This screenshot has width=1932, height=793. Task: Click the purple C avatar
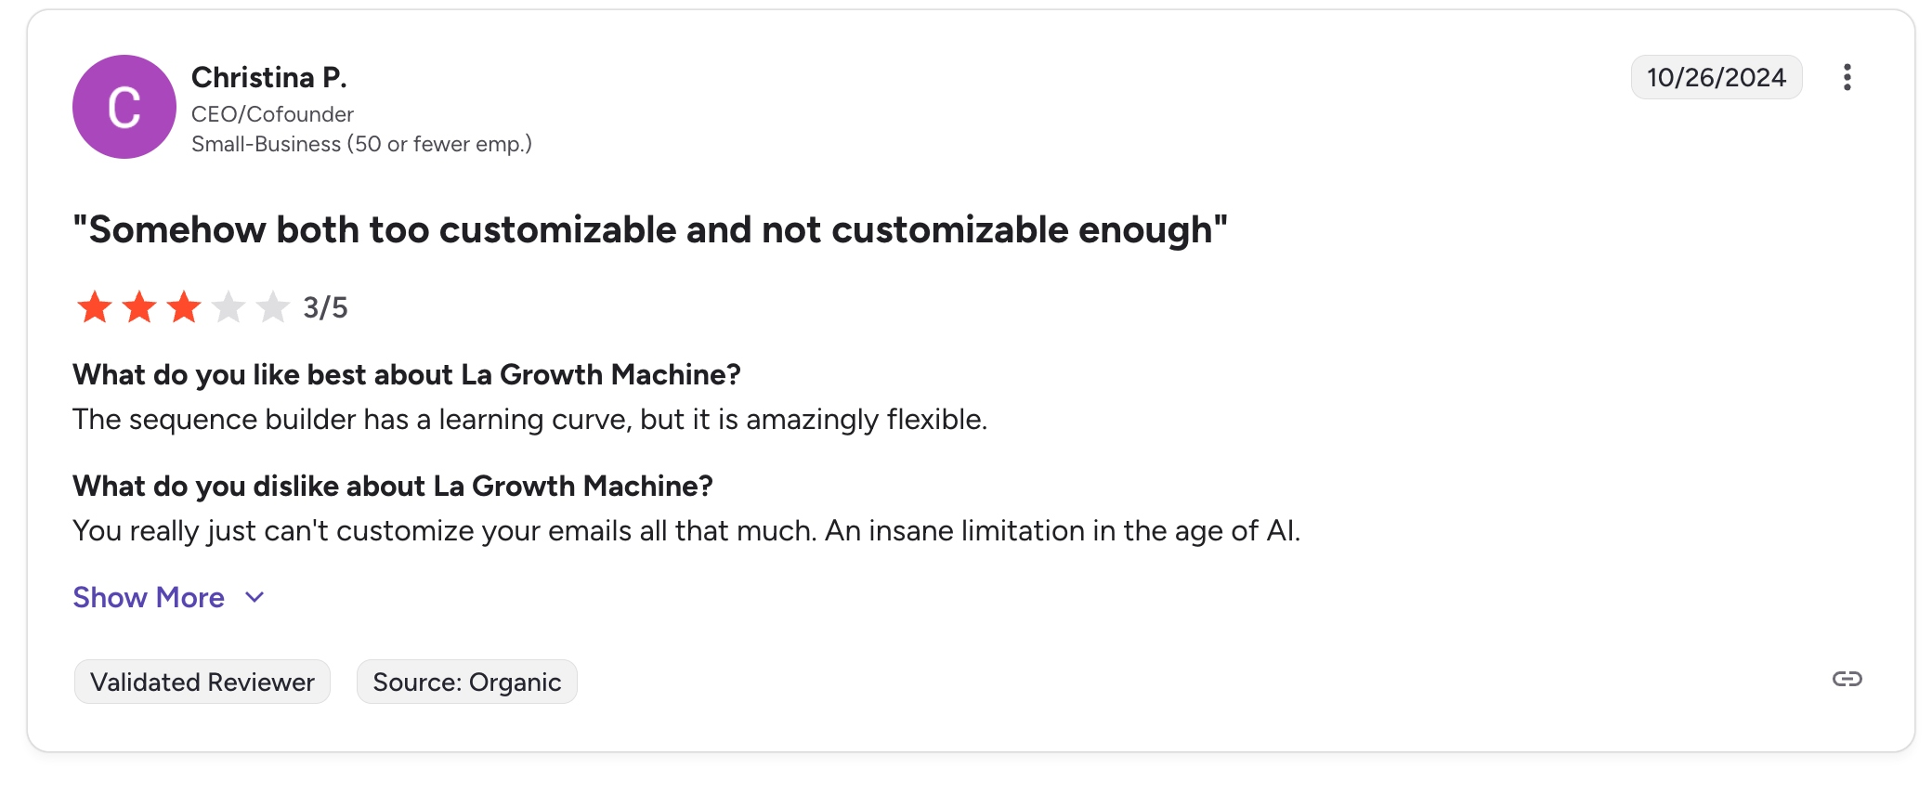pyautogui.click(x=124, y=107)
